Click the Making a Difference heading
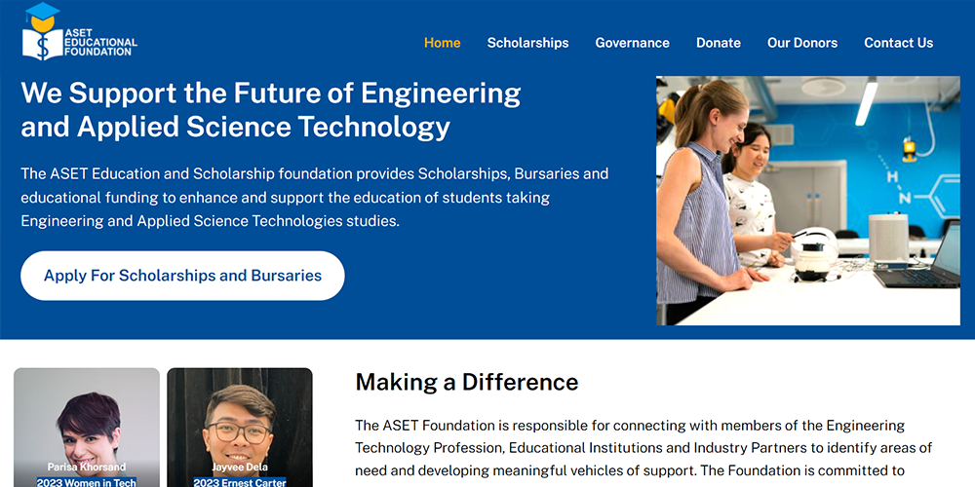Viewport: 975px width, 487px height. [466, 382]
